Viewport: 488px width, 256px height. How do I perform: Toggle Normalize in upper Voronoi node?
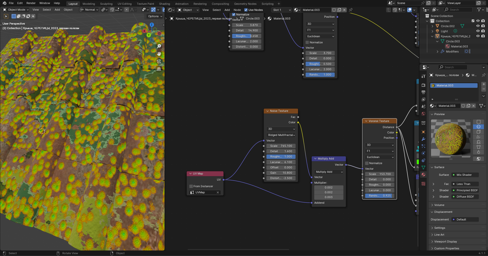point(307,42)
